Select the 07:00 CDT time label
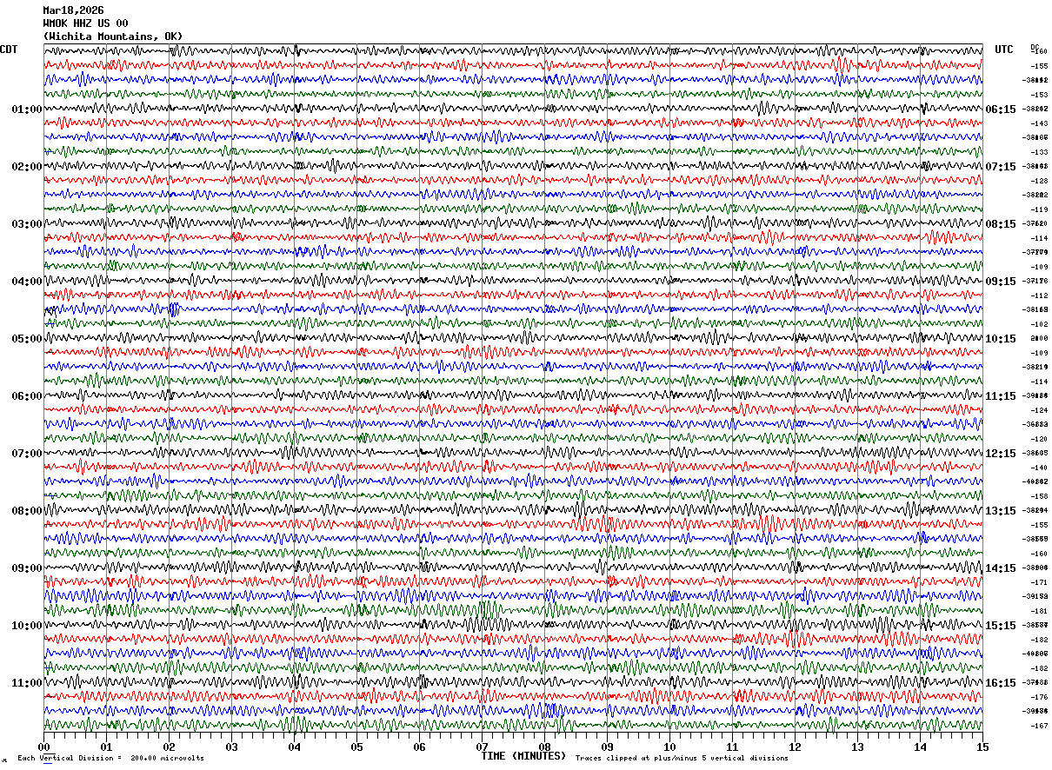The image size is (1052, 770). click(x=27, y=454)
